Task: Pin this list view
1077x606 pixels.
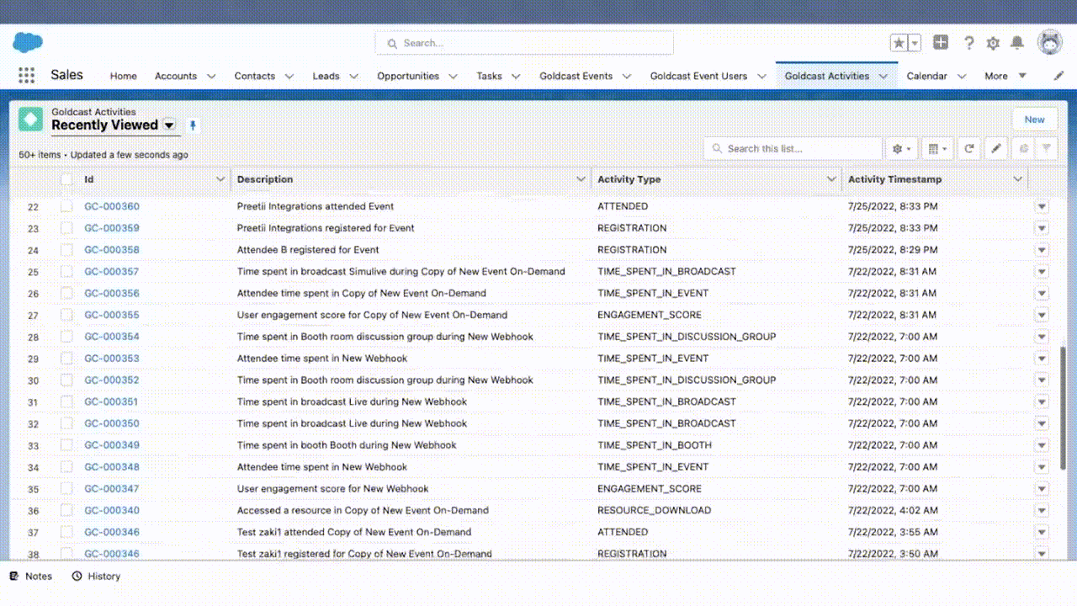Action: tap(193, 125)
